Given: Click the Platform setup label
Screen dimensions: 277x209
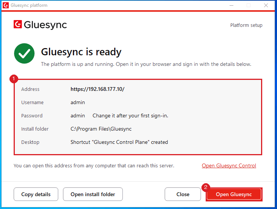Looking at the screenshot, I should tap(246, 25).
